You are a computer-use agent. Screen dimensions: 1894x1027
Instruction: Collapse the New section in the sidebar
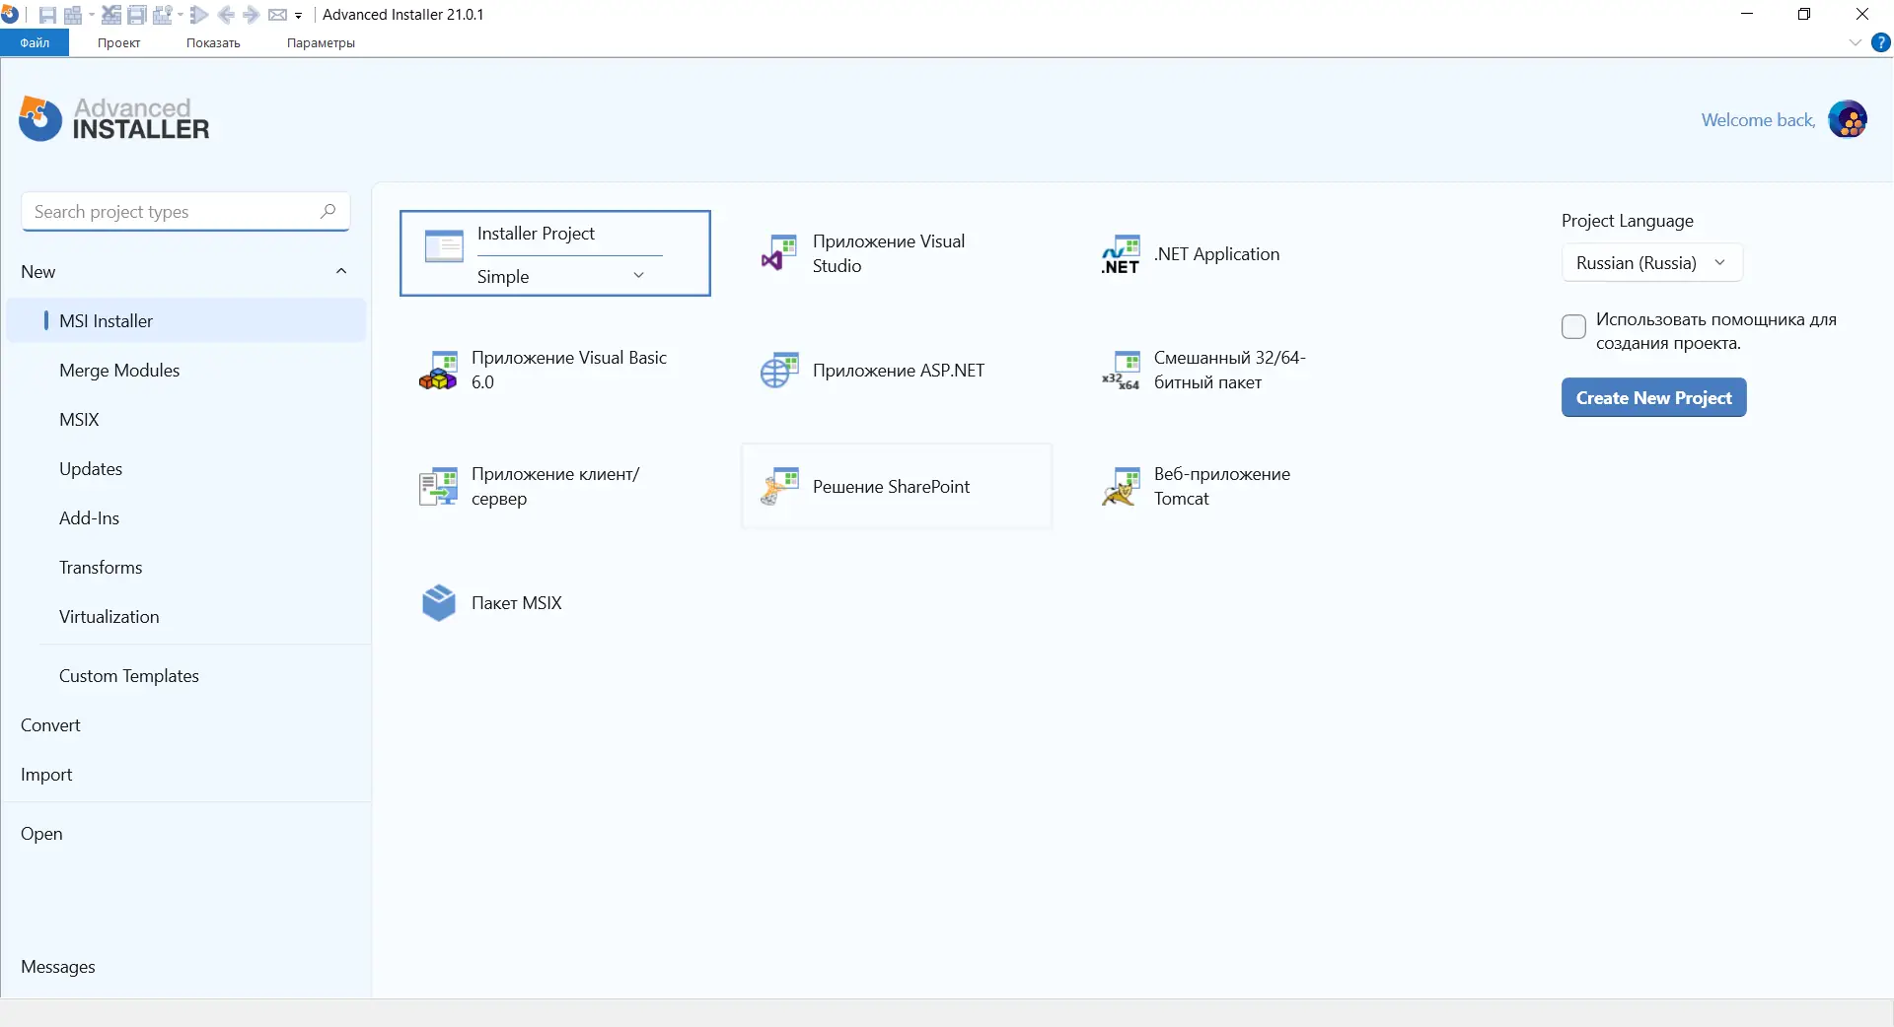(341, 271)
